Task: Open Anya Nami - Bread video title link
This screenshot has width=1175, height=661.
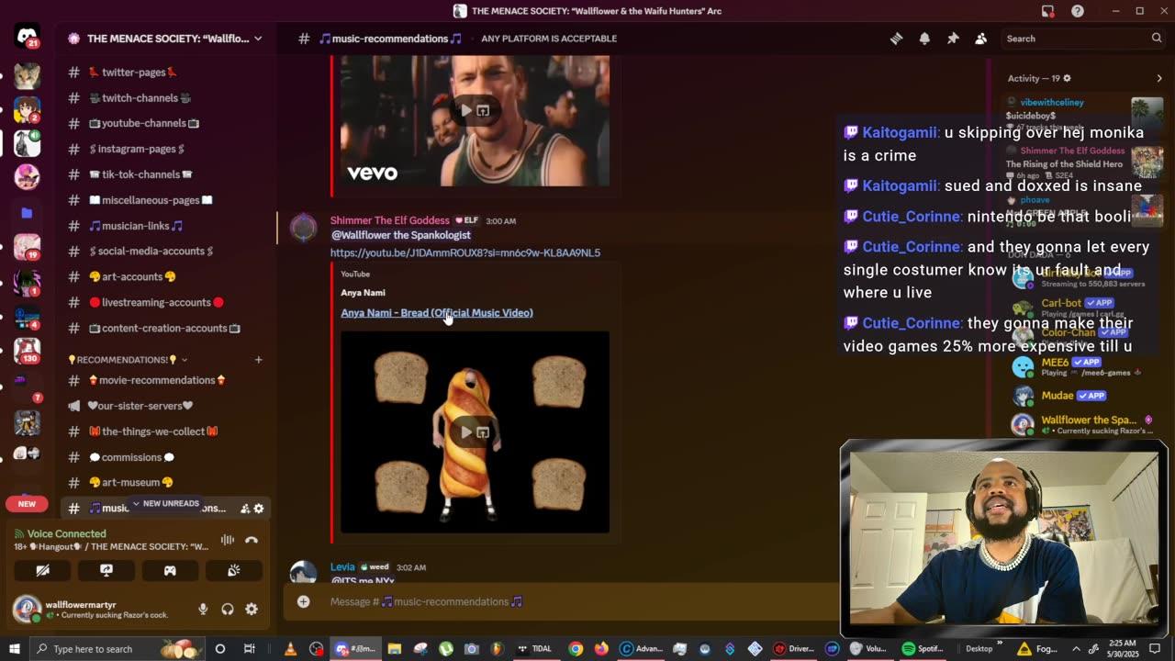Action: click(x=437, y=313)
